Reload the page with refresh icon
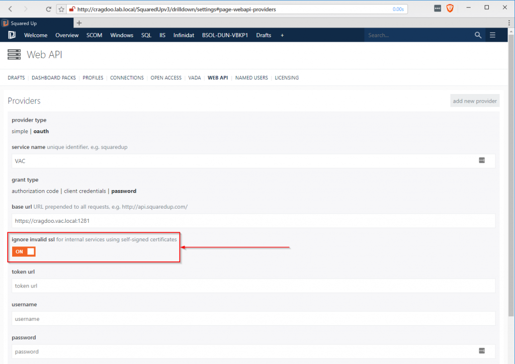The image size is (515, 364). (48, 9)
